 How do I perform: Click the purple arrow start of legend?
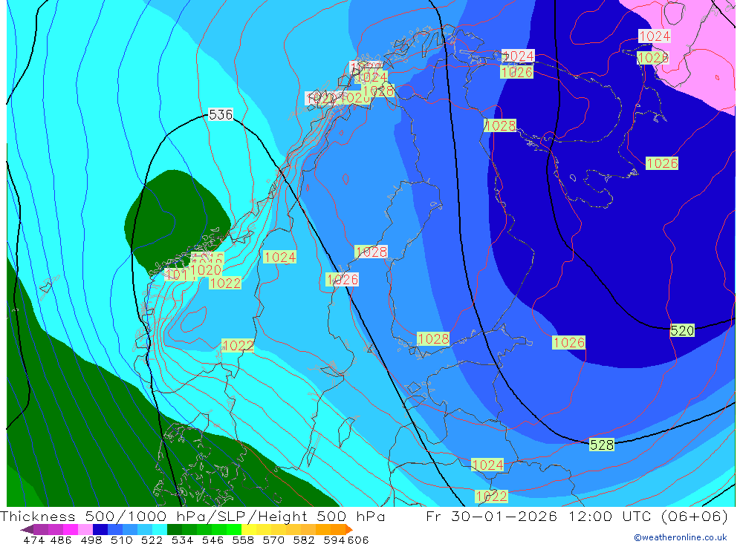click(27, 529)
